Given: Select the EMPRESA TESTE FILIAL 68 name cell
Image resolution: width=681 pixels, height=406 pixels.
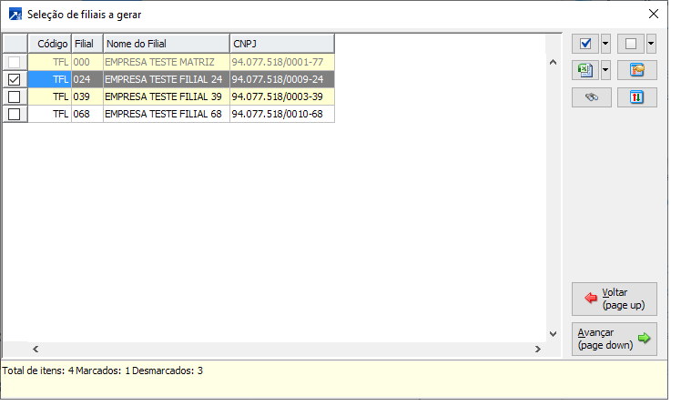Looking at the screenshot, I should pyautogui.click(x=167, y=114).
